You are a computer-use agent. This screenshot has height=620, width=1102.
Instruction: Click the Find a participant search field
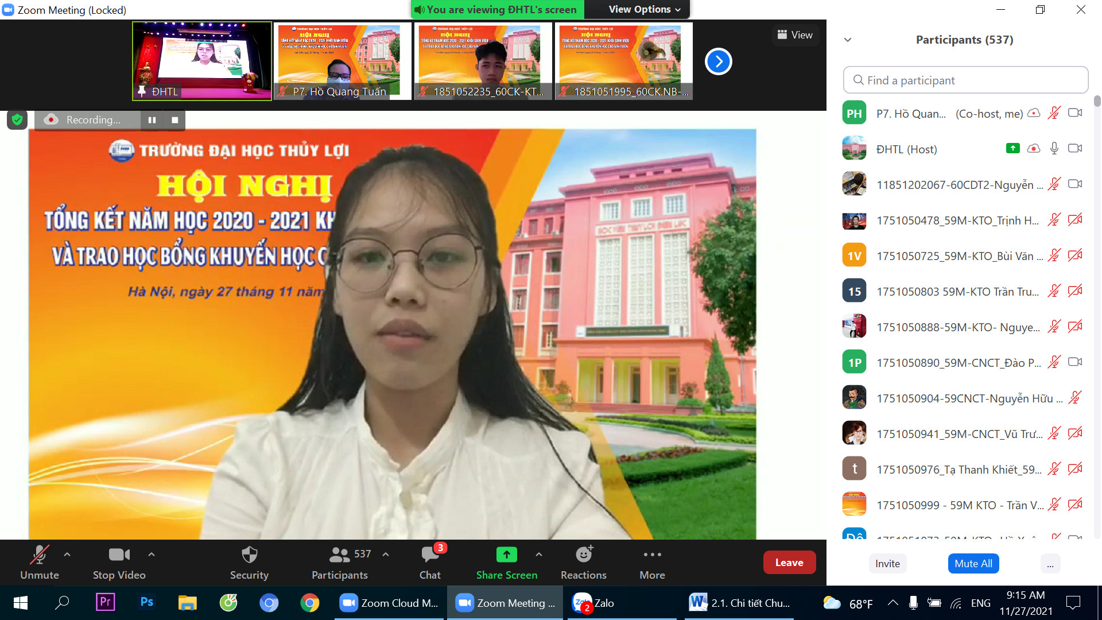click(x=966, y=80)
